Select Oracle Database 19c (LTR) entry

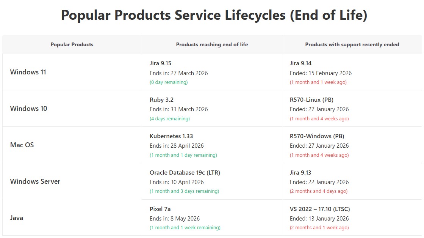click(185, 173)
